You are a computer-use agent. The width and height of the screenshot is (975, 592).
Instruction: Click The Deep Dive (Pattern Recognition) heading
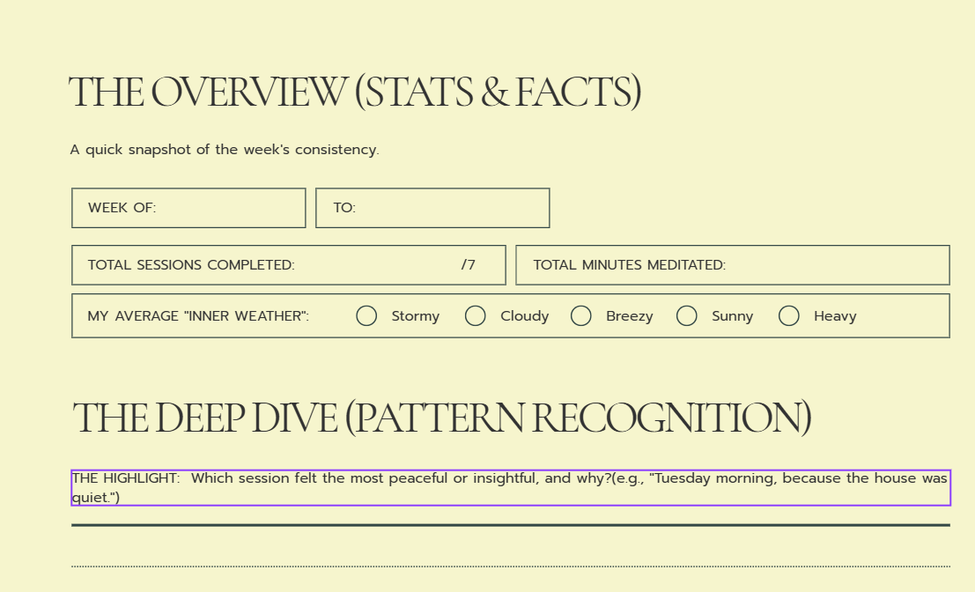pos(442,418)
